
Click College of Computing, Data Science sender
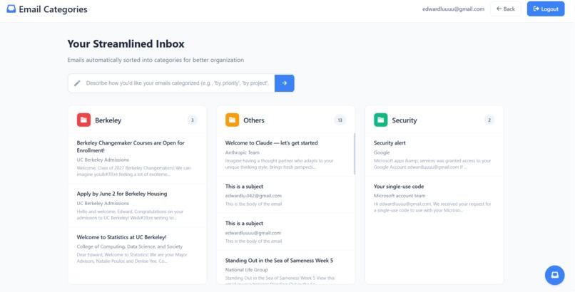coord(129,246)
